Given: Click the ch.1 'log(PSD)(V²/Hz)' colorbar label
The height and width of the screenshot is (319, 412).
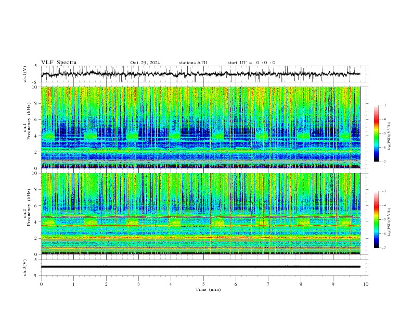Looking at the screenshot, I should pyautogui.click(x=389, y=136).
